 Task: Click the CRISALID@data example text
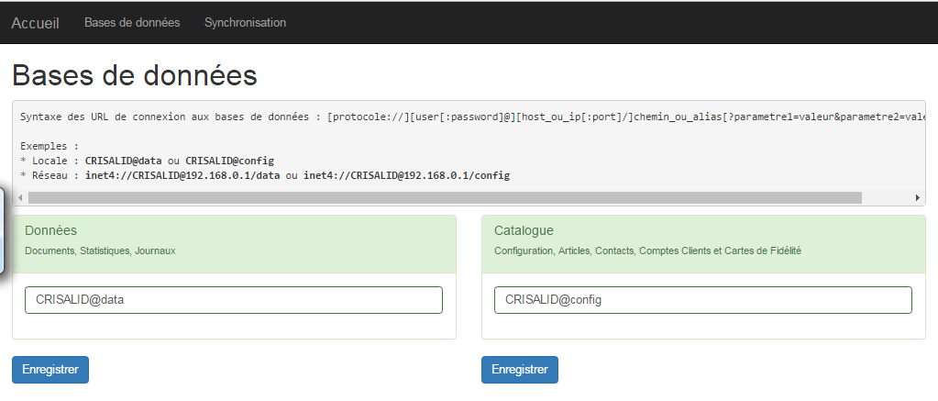(x=123, y=161)
